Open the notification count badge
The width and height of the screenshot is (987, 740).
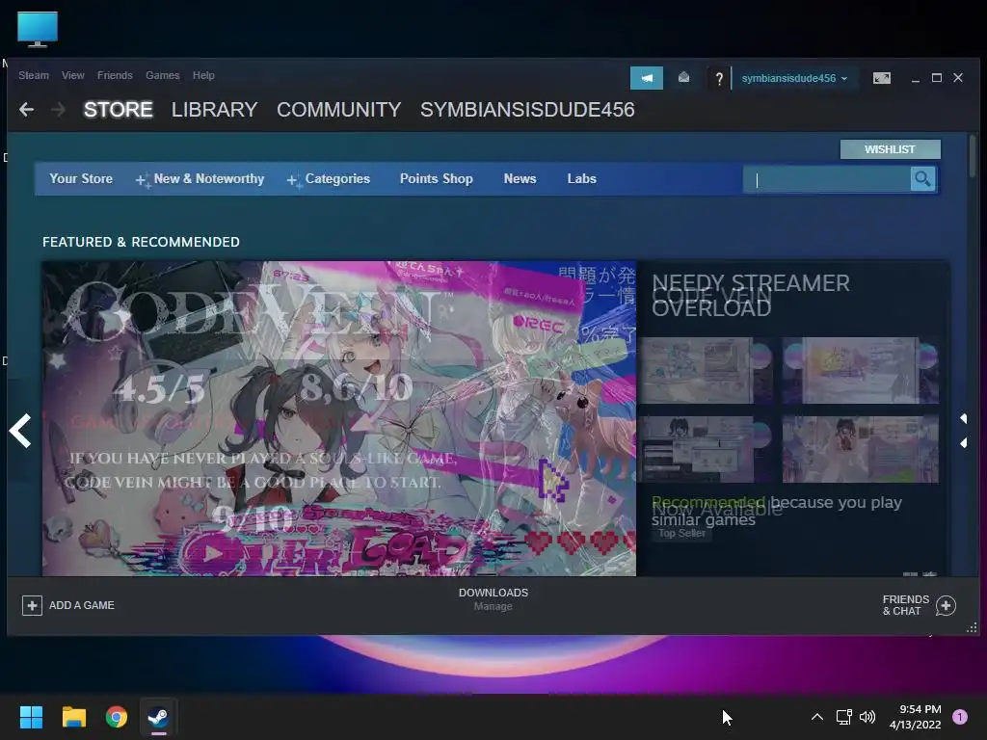pos(960,717)
